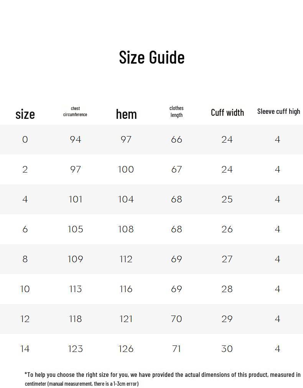Click the 'hem' column header
This screenshot has width=303, height=388.
pos(126,114)
